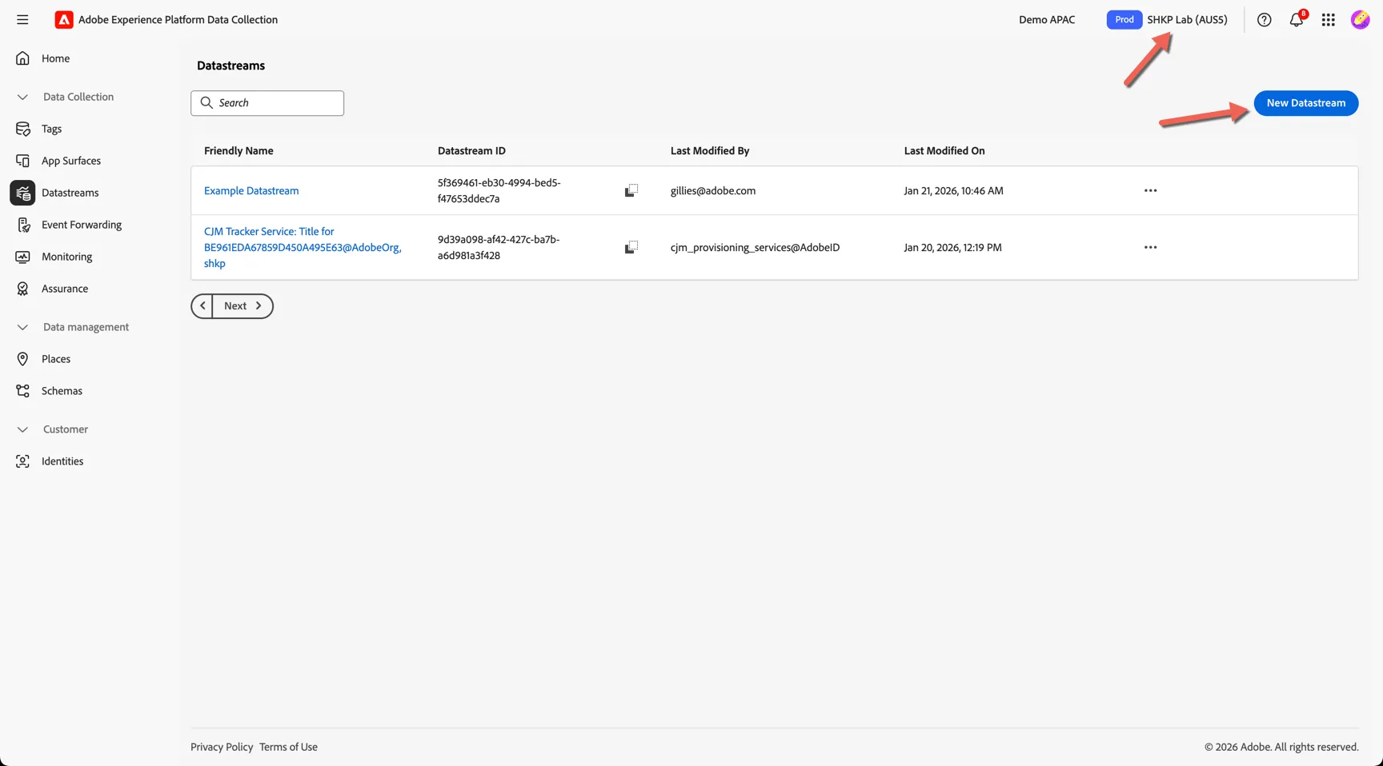Image resolution: width=1383 pixels, height=766 pixels.
Task: Copy the CJM Tracker Service datastream ID
Action: [631, 247]
